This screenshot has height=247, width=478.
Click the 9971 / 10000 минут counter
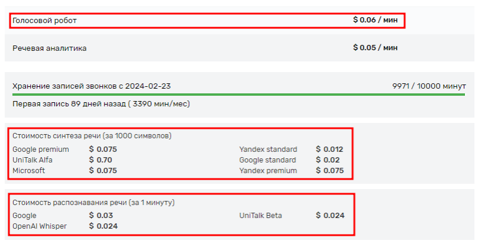click(429, 86)
